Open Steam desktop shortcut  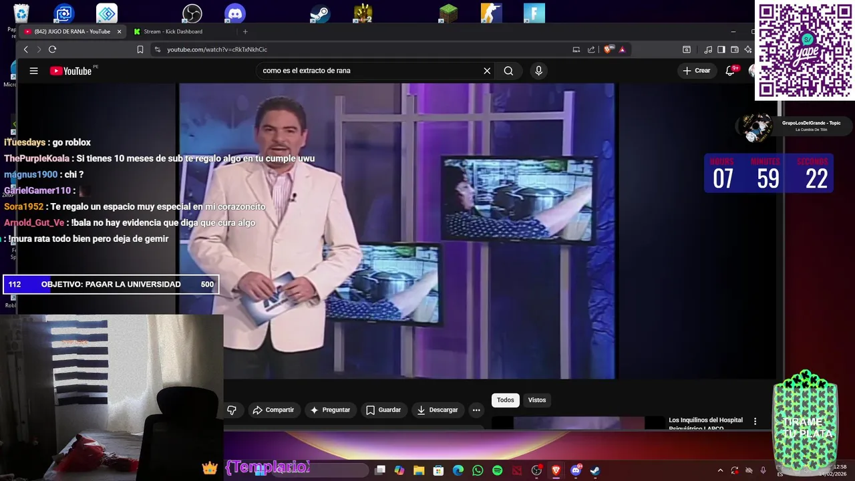click(320, 13)
